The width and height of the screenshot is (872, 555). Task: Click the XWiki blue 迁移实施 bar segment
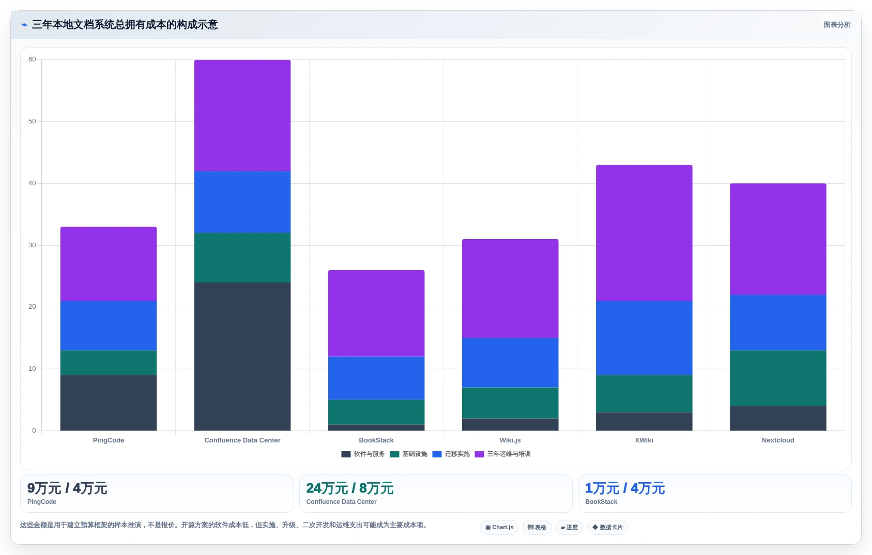coord(644,338)
